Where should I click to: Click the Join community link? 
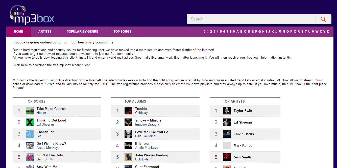(x=67, y=42)
